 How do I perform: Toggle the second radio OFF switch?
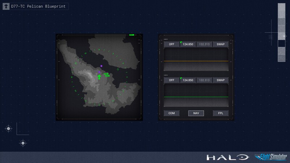point(171,80)
